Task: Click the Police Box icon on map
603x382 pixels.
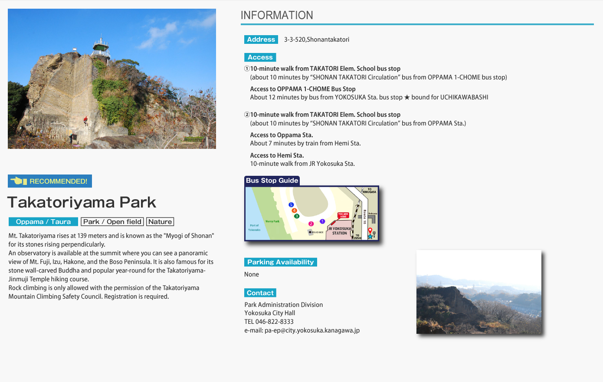Action: (x=310, y=232)
